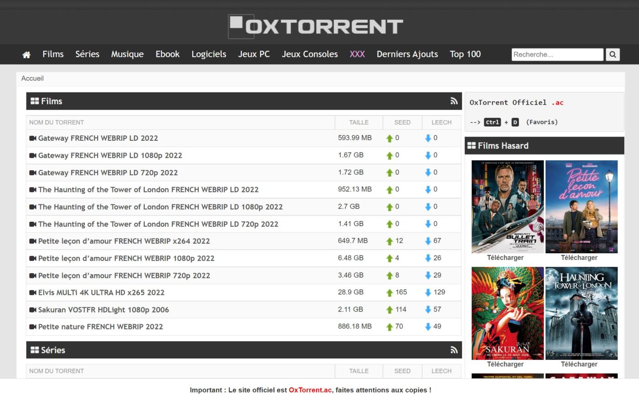This screenshot has width=639, height=398.
Task: Browse the Logiciels category
Action: pyautogui.click(x=209, y=54)
